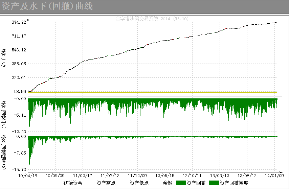Click the 14/01/09 date axis label

click(x=274, y=175)
